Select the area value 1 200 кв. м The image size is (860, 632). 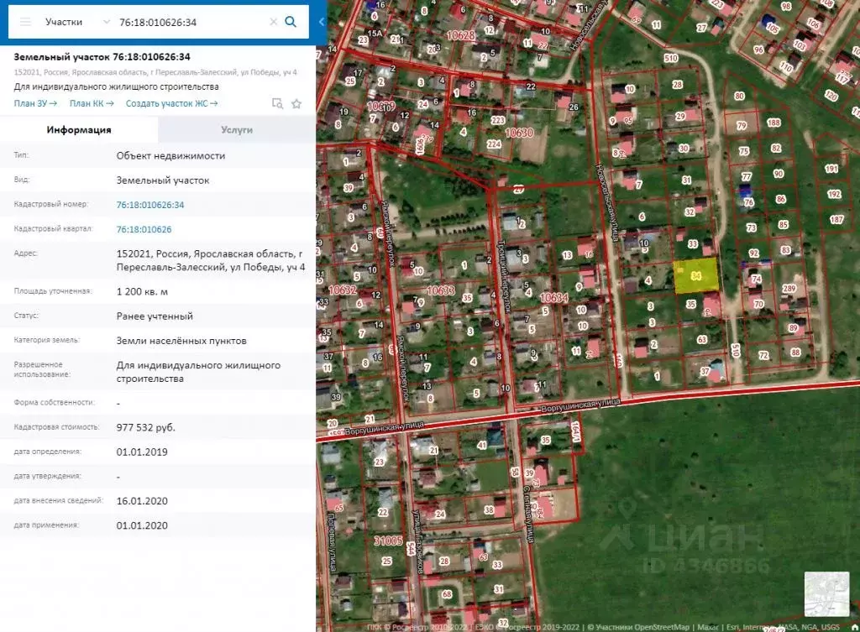(142, 291)
